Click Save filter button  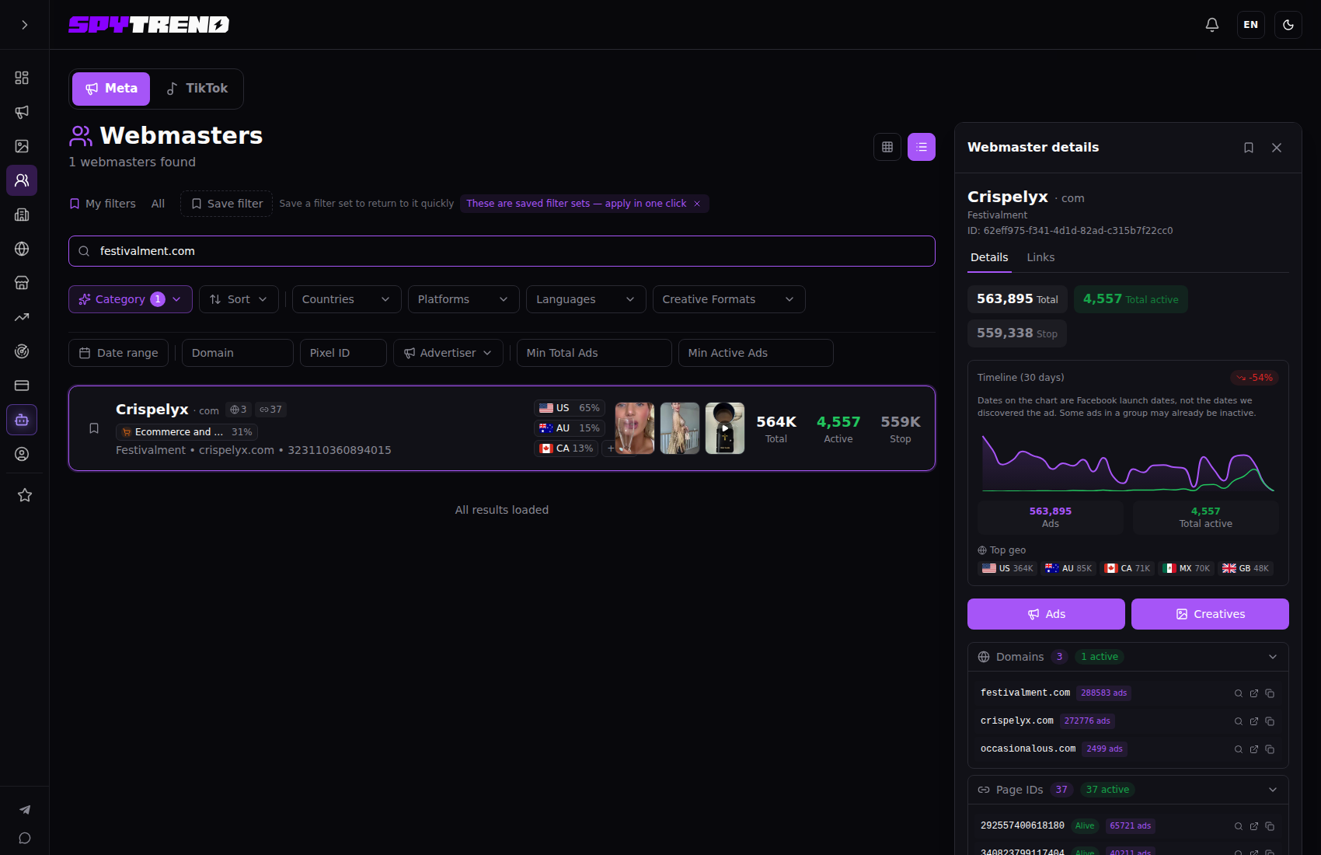pyautogui.click(x=227, y=204)
